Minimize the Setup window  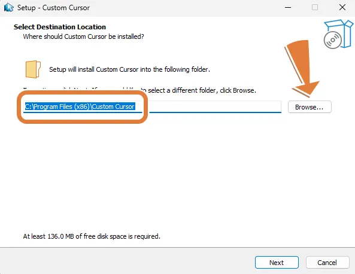click(x=288, y=7)
